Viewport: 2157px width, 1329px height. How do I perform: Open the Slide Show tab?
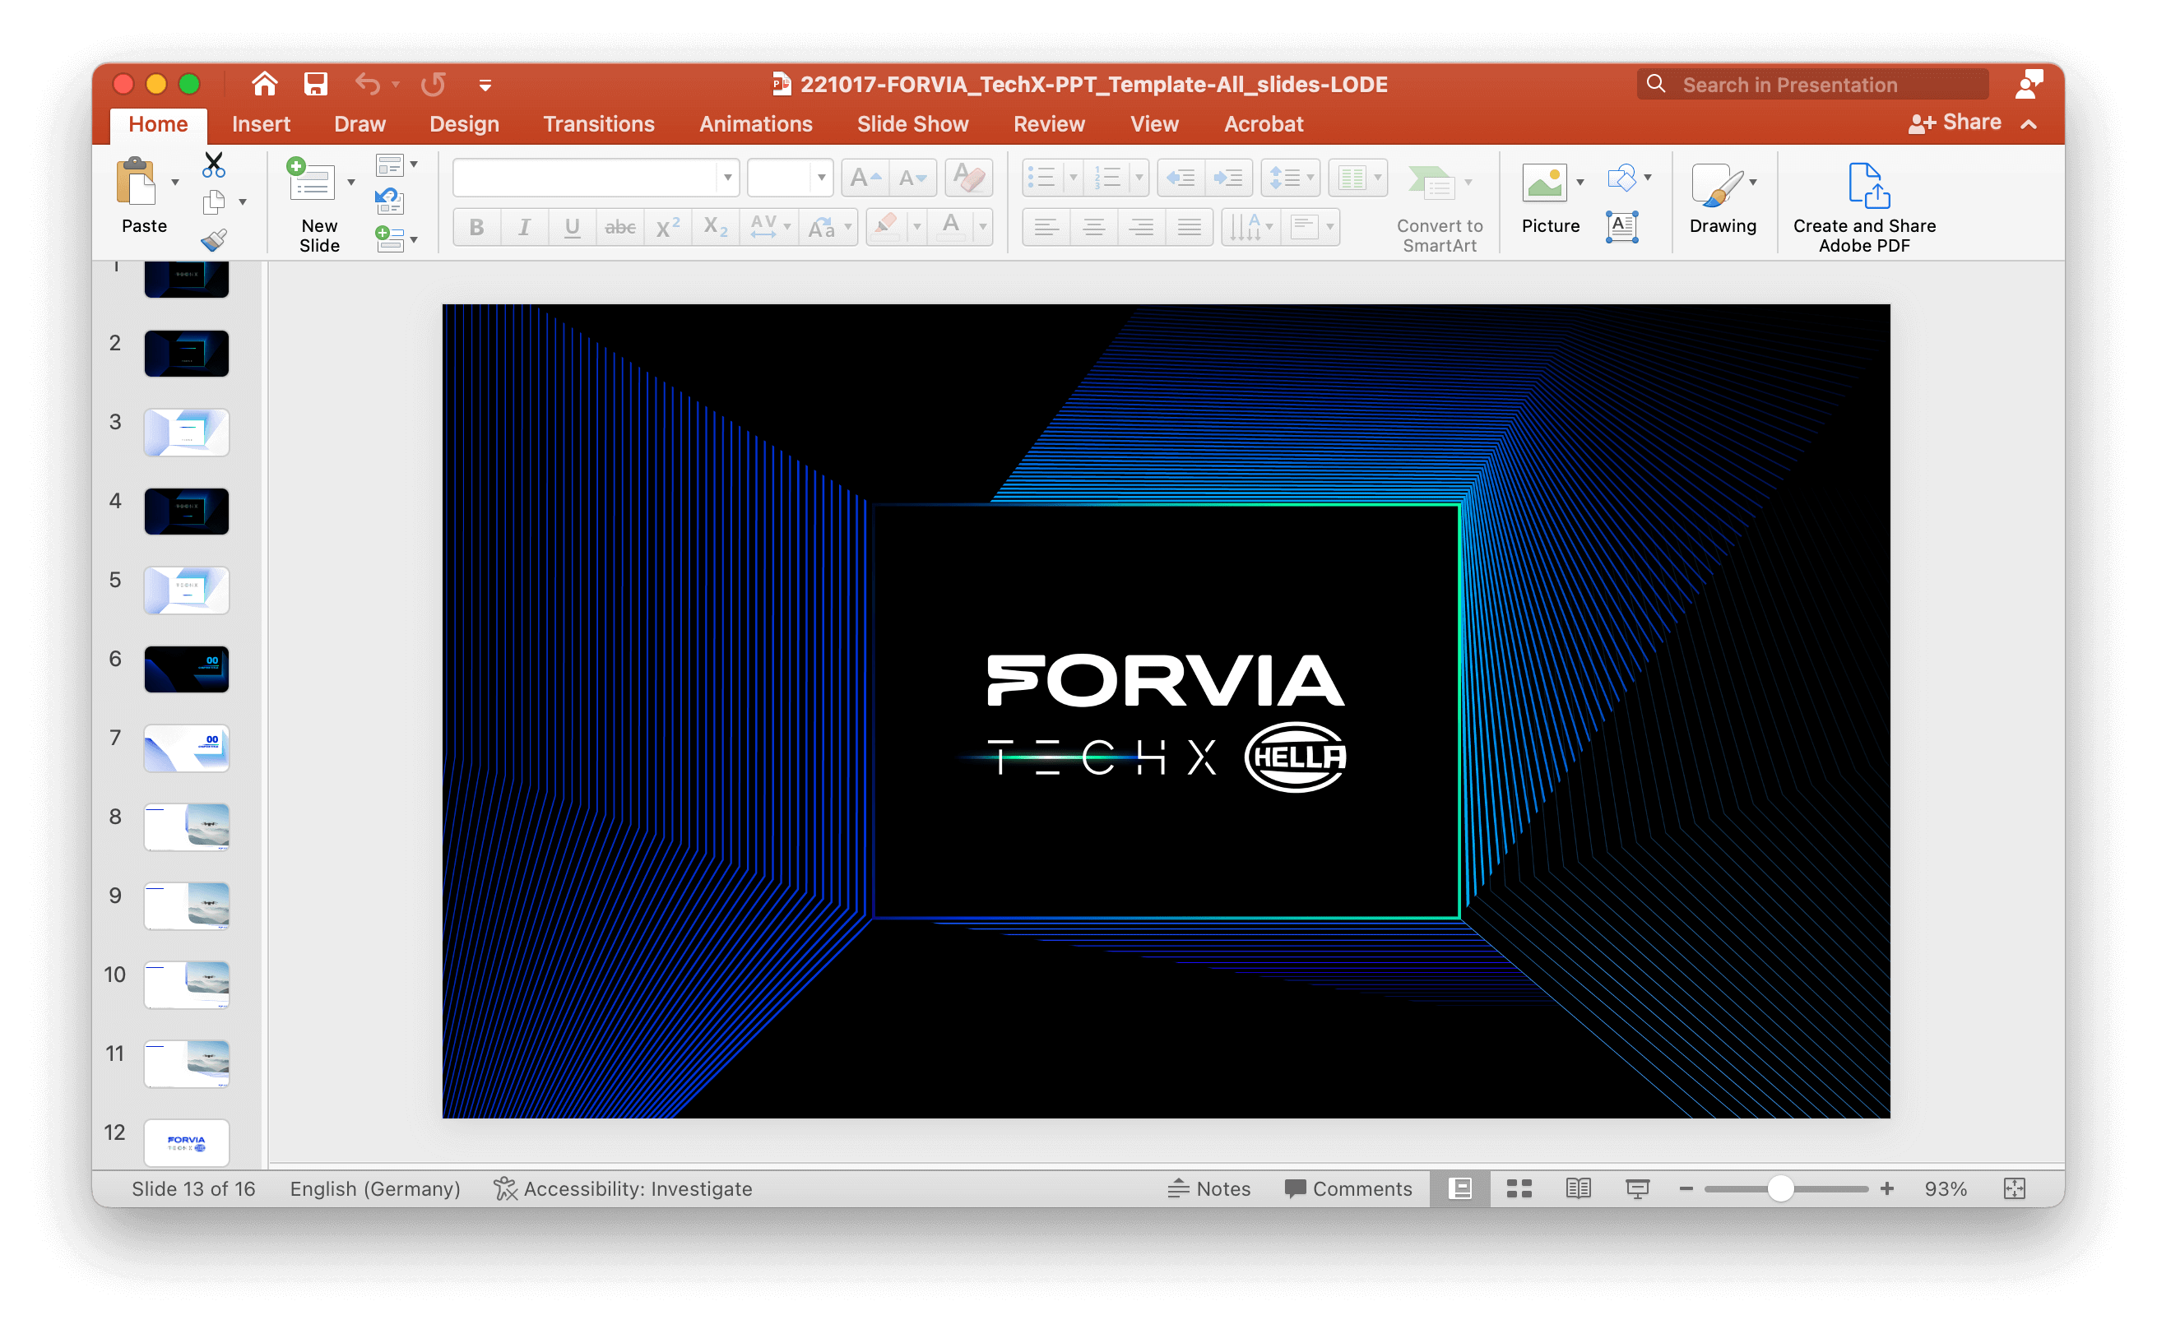click(912, 124)
